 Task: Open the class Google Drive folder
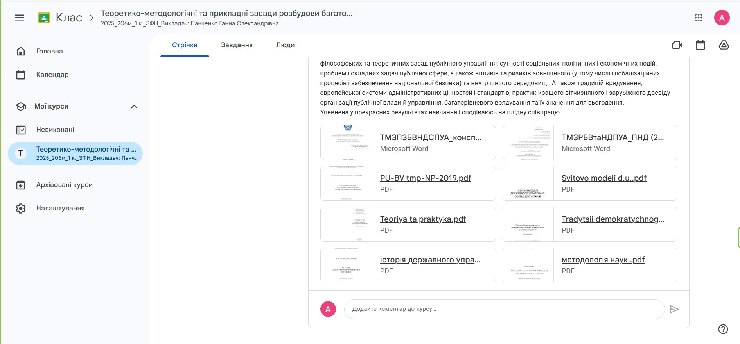pos(724,45)
